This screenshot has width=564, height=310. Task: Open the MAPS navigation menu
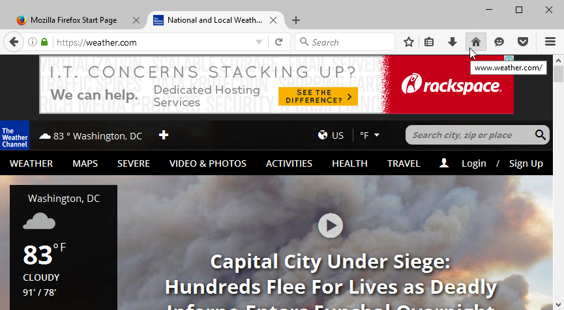click(x=85, y=163)
